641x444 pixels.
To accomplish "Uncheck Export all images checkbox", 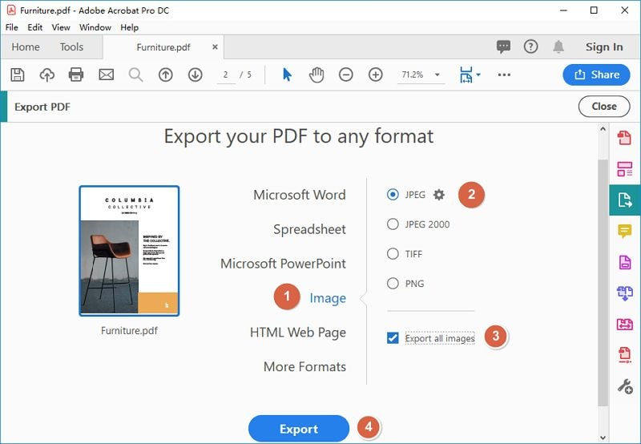I will pos(393,338).
